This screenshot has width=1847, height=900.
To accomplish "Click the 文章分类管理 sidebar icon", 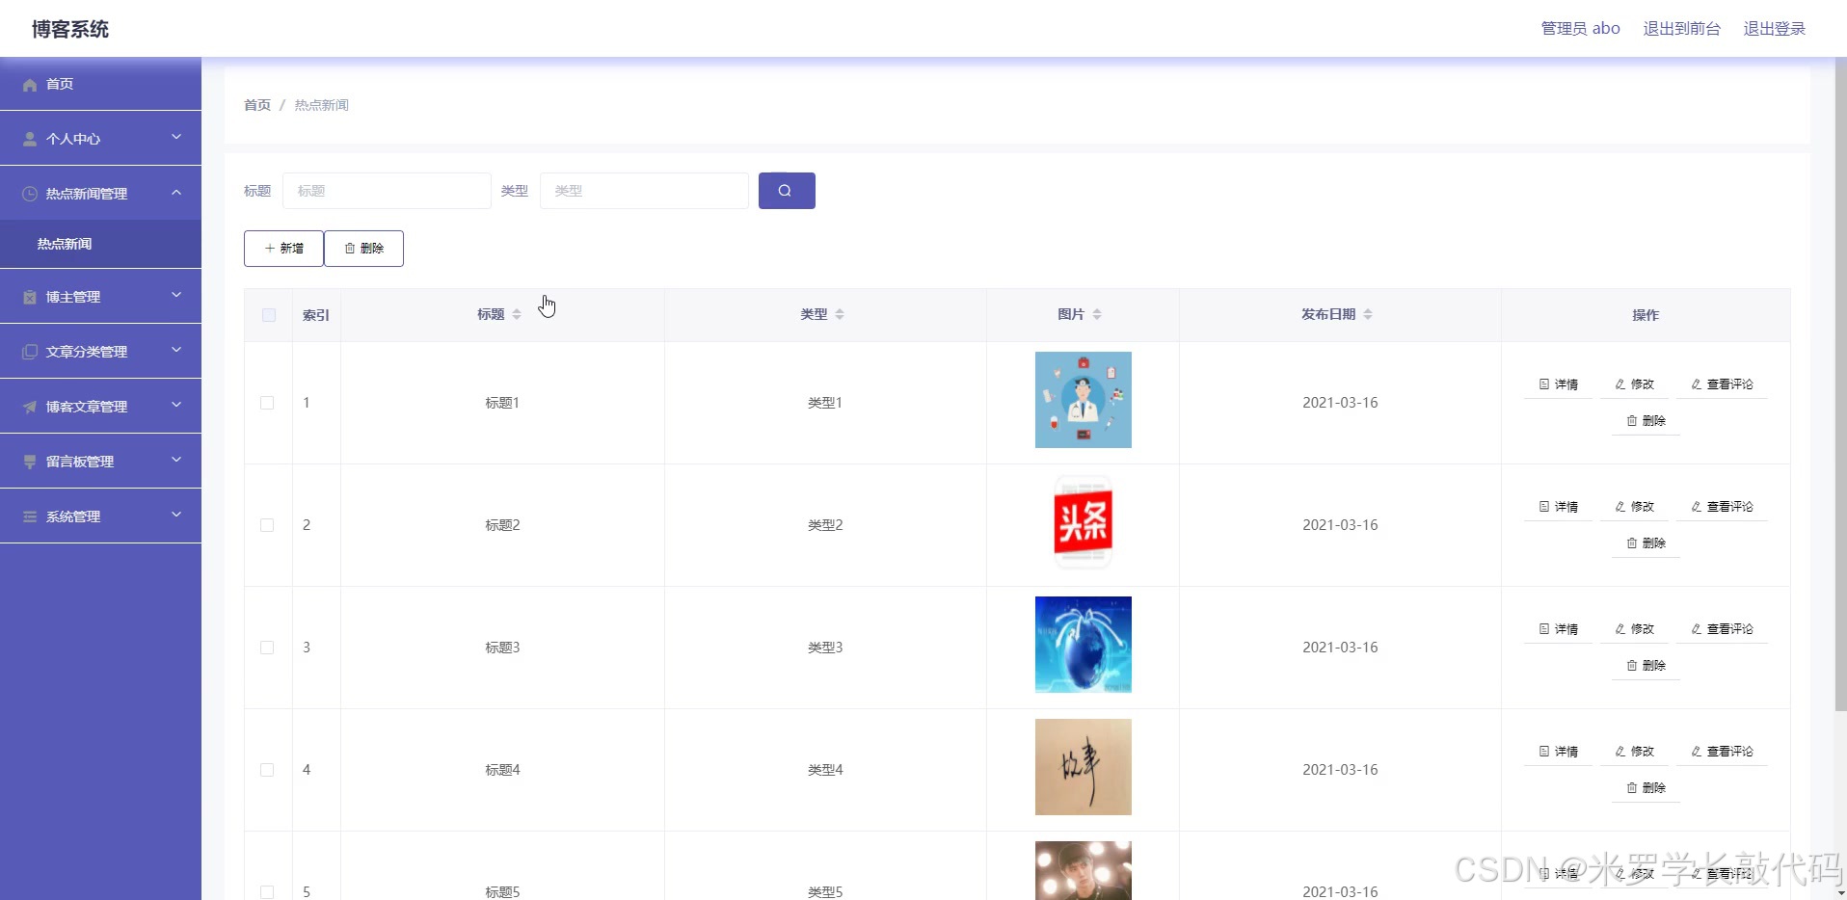I will pos(30,351).
